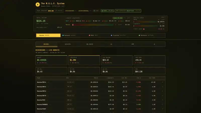Sort by the PRICE column header
Screen dimensions: 201x113
click(96, 78)
